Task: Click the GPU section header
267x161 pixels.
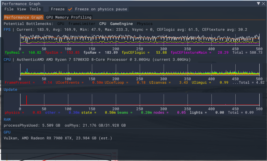Action: click(x=7, y=132)
